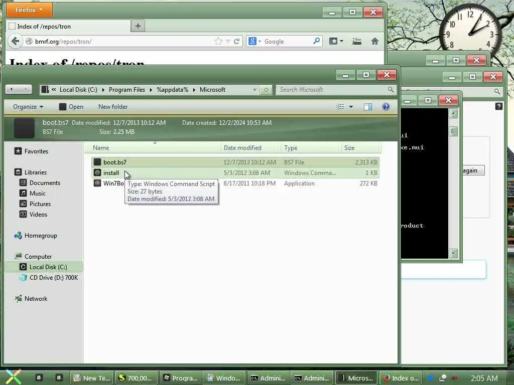Screen dimensions: 514x385
Task: Open the Music library
Action: 37,193
